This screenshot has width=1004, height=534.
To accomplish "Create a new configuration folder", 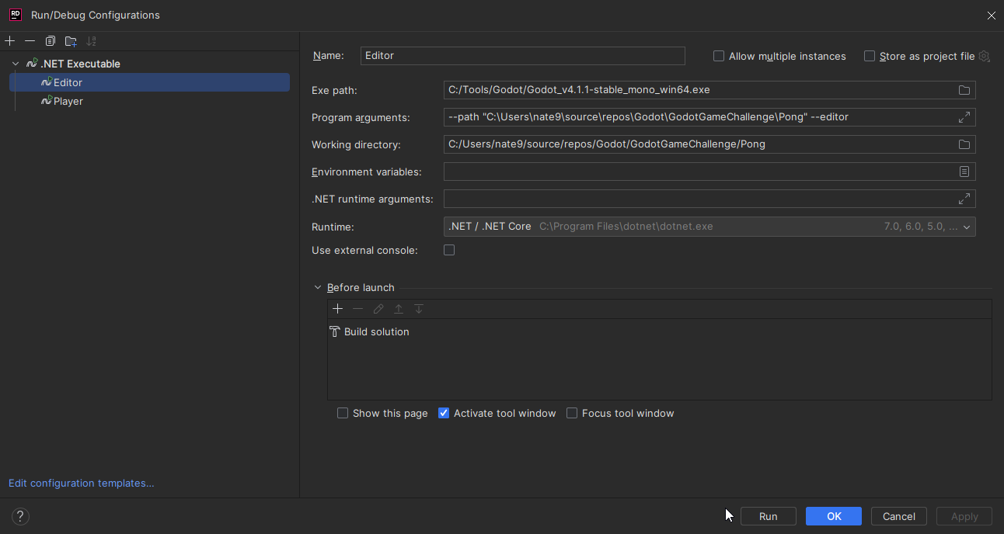I will 71,40.
